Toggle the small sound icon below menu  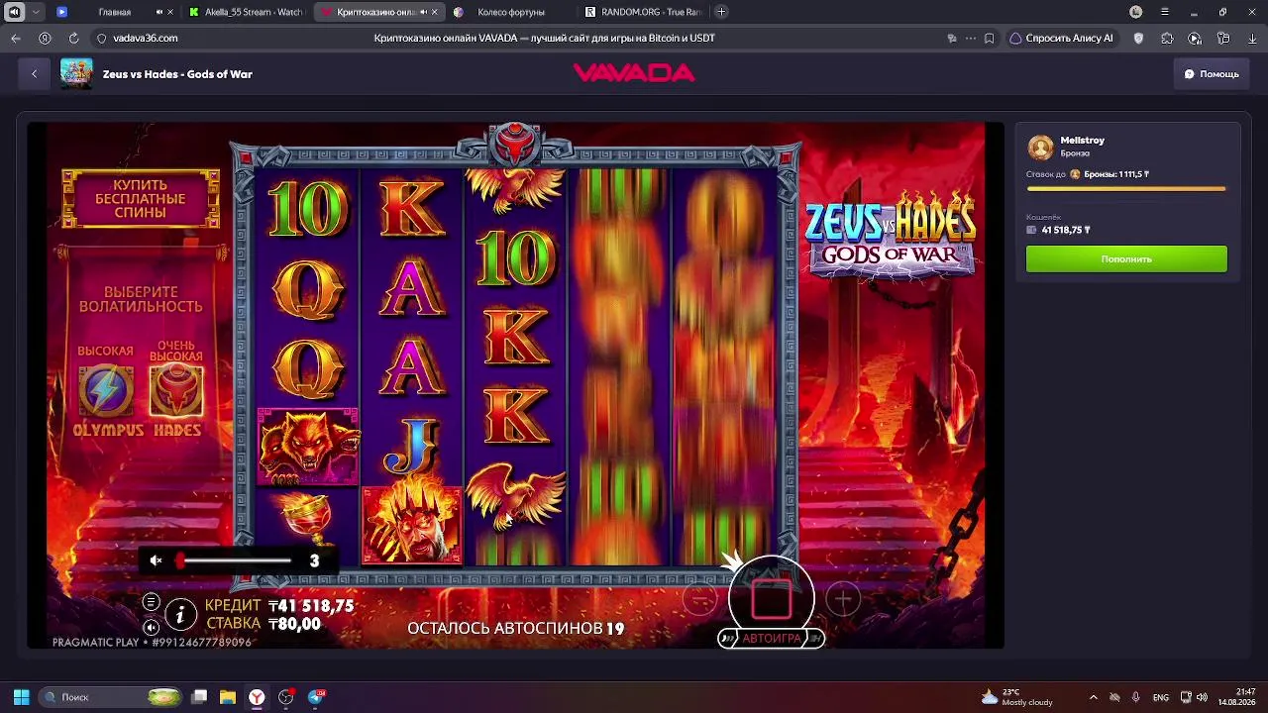pos(151,627)
